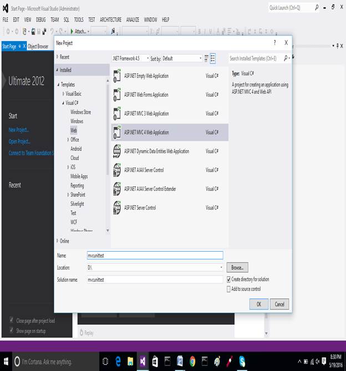Expand the Office templates node
Viewport: 346px width, 371px height.
(68, 140)
